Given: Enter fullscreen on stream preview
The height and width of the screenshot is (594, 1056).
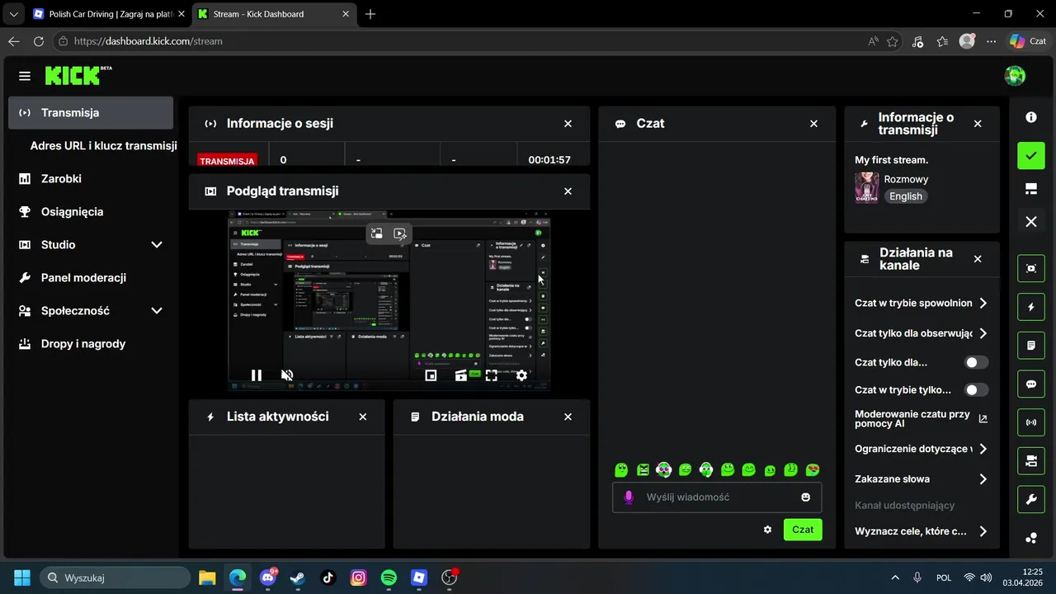Looking at the screenshot, I should coord(491,375).
